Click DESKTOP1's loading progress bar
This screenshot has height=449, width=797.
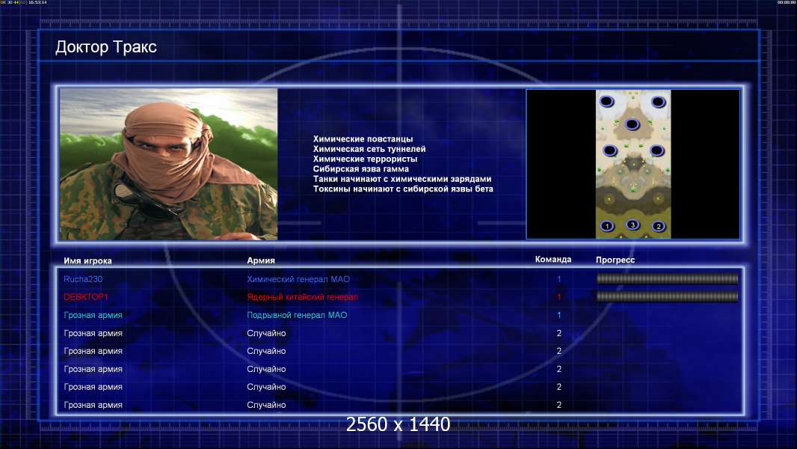[x=667, y=296]
